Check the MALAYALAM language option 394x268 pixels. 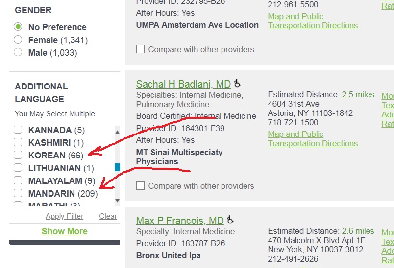(x=18, y=180)
